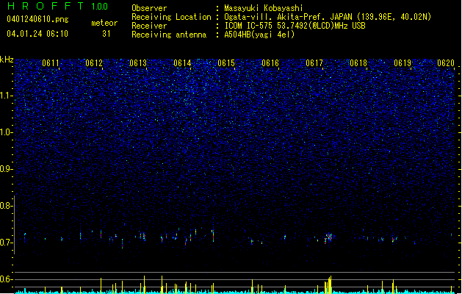Click the receiver ICOM IC-575 text
This screenshot has height=294, width=462.
tap(295, 26)
